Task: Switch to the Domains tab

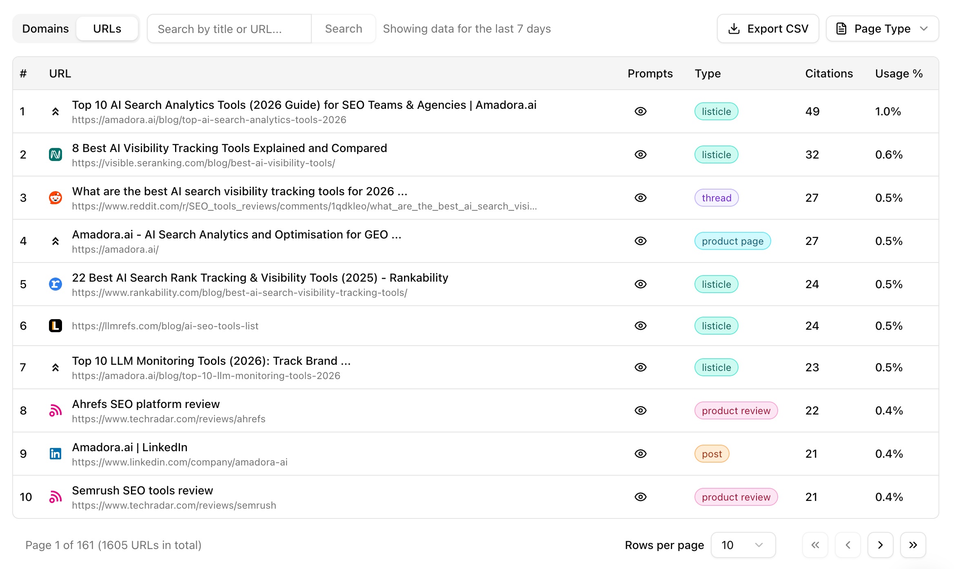Action: pos(45,29)
